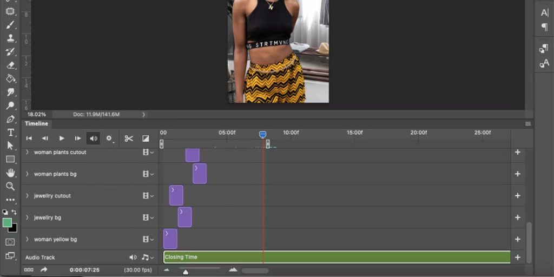Add media to woman yellow bg track
Screen dimensions: 554x277
[x=517, y=239]
